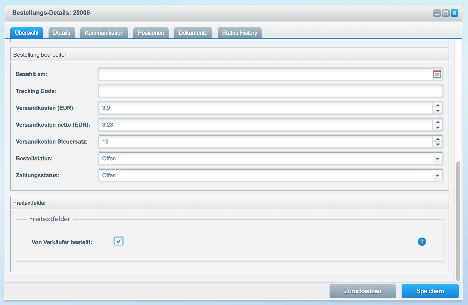Image resolution: width=468 pixels, height=305 pixels.
Task: Click the Versandkosten (EUR) value field
Action: pos(265,108)
